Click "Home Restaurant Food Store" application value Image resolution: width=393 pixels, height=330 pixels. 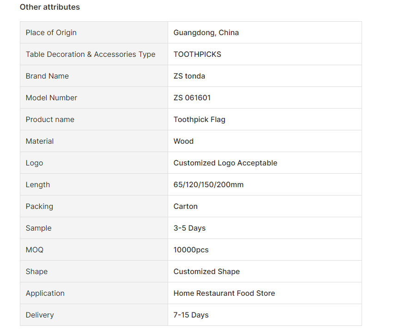point(224,293)
